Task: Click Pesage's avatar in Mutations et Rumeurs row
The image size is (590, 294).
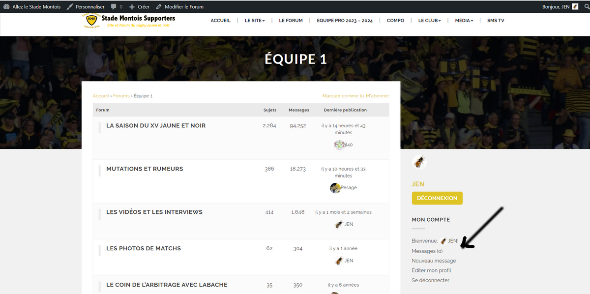Action: pos(335,188)
